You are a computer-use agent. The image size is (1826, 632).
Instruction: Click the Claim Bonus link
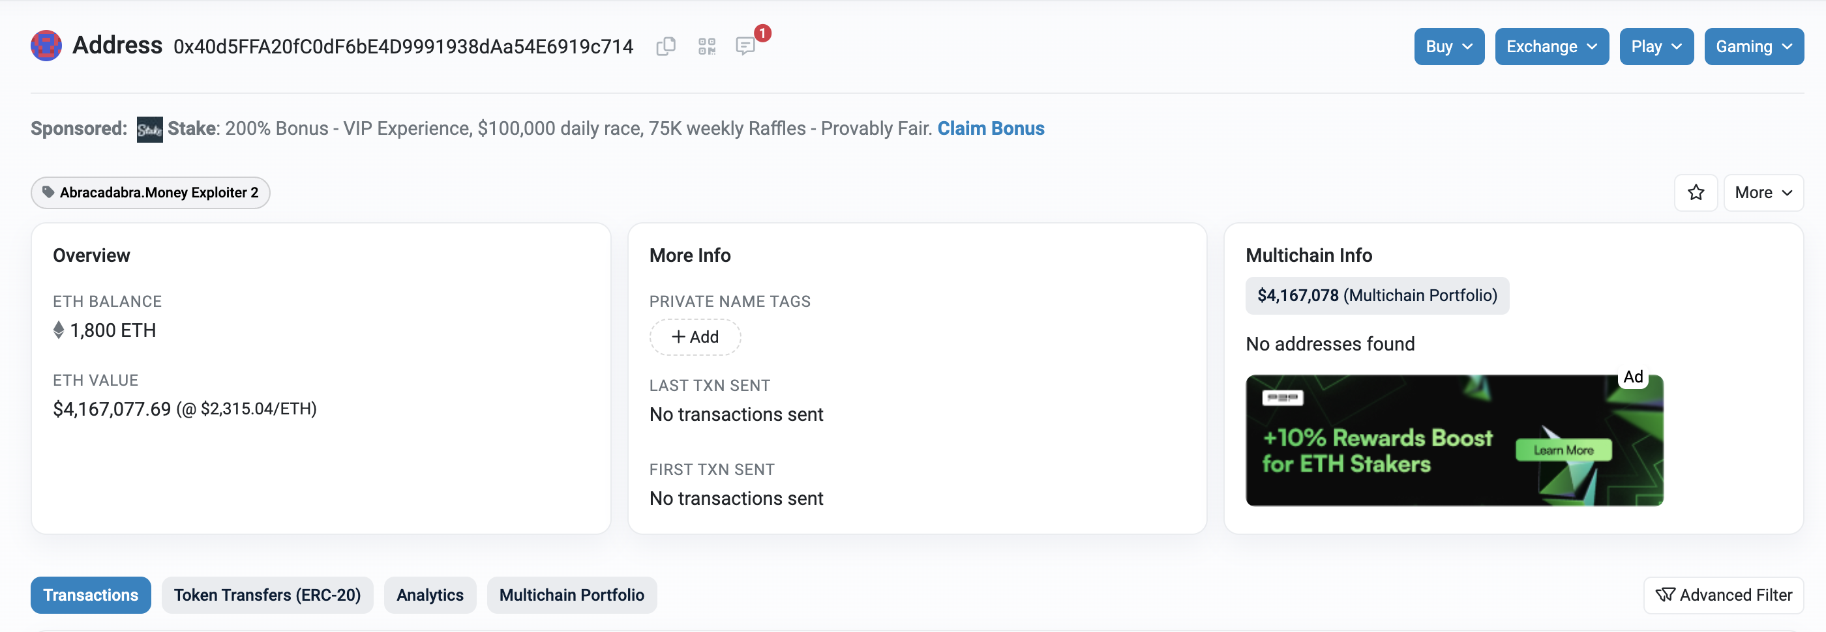(990, 129)
